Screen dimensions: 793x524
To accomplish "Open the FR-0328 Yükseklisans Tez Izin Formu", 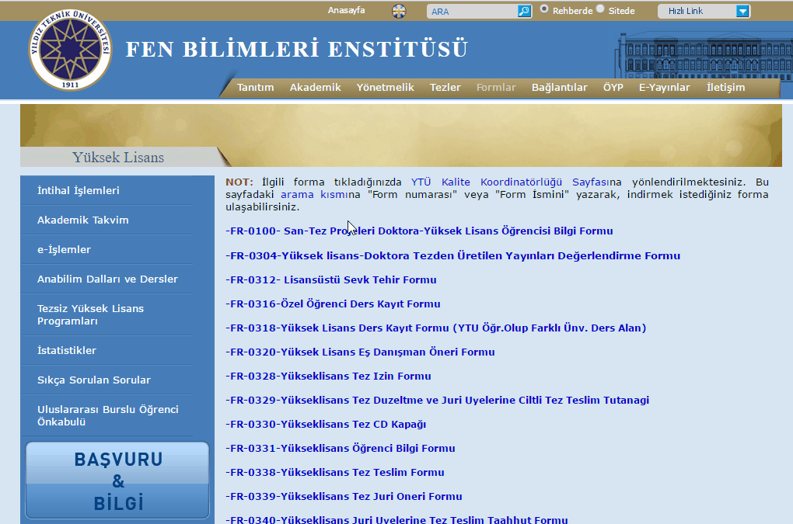I will 327,377.
